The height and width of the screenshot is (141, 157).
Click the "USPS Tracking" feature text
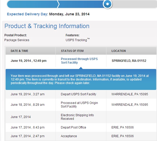tap(77, 40)
